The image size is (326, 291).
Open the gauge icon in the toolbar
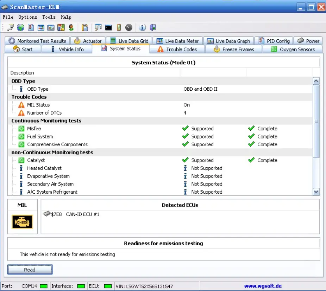point(129,27)
